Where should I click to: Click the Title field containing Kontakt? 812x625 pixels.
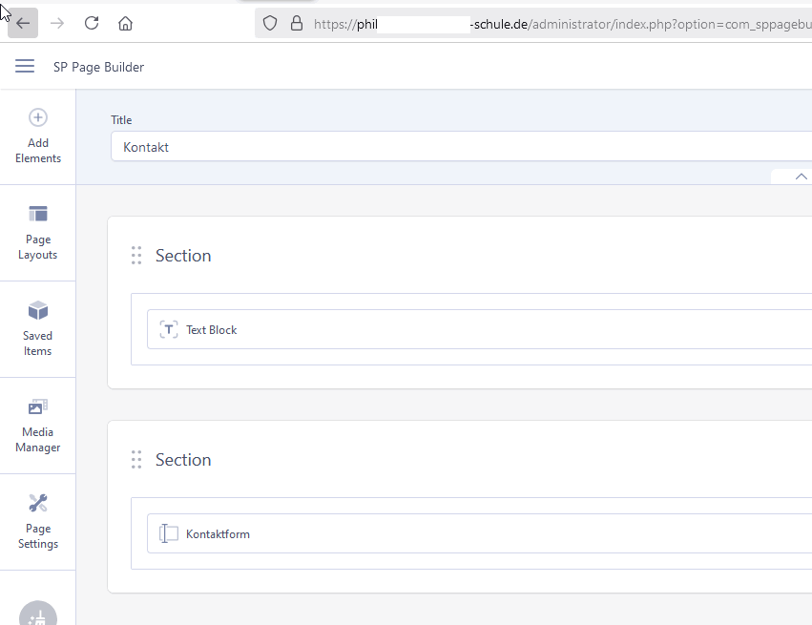point(461,147)
